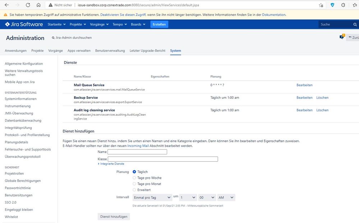Open the feedback notification speech bubble icon
This screenshot has width=359, height=223.
point(342,37)
